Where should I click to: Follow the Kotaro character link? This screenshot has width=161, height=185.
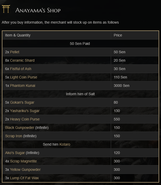tap(65, 144)
